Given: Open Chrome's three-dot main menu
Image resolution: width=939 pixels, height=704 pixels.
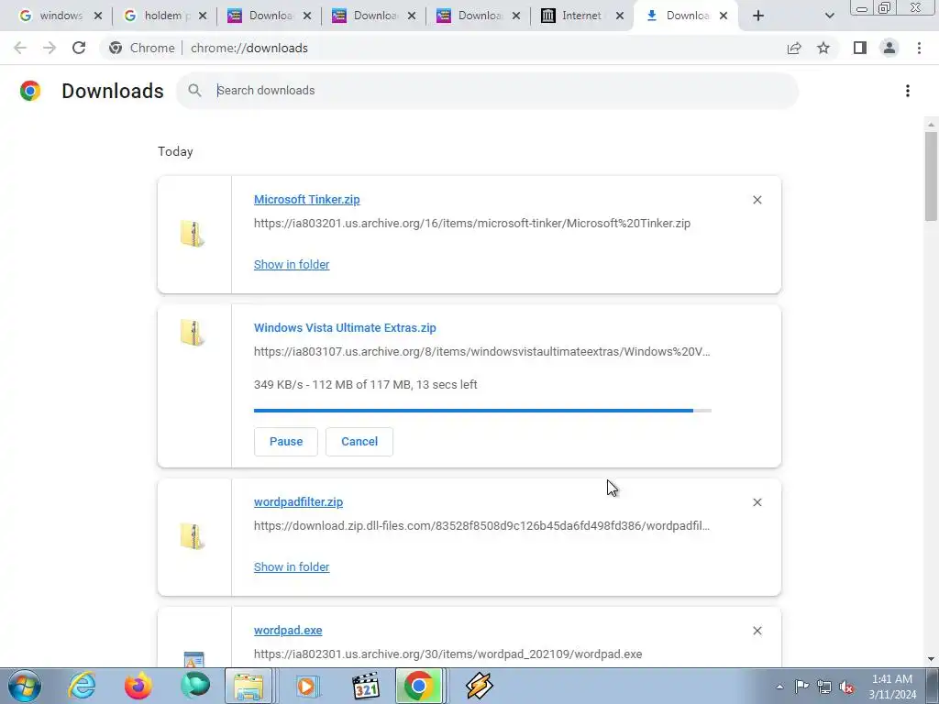Looking at the screenshot, I should [919, 48].
